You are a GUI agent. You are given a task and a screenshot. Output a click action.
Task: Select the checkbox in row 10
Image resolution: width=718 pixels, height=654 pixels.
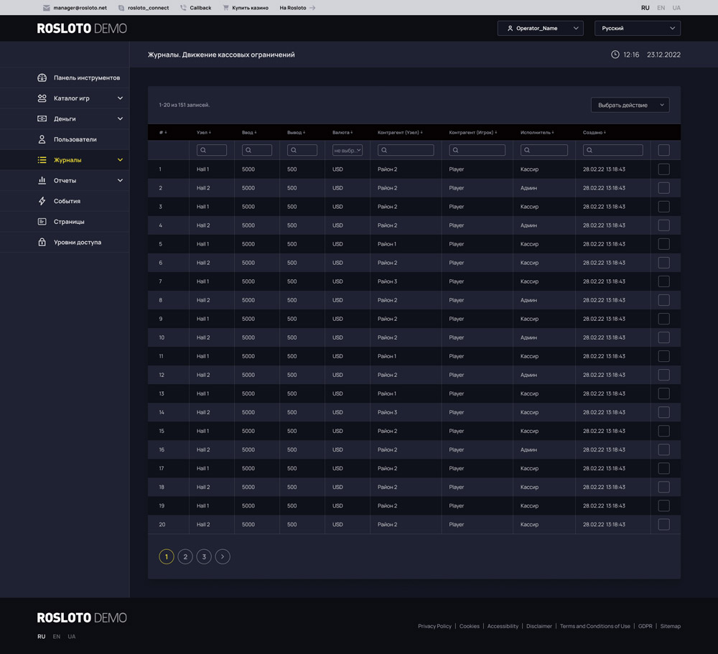tap(663, 337)
